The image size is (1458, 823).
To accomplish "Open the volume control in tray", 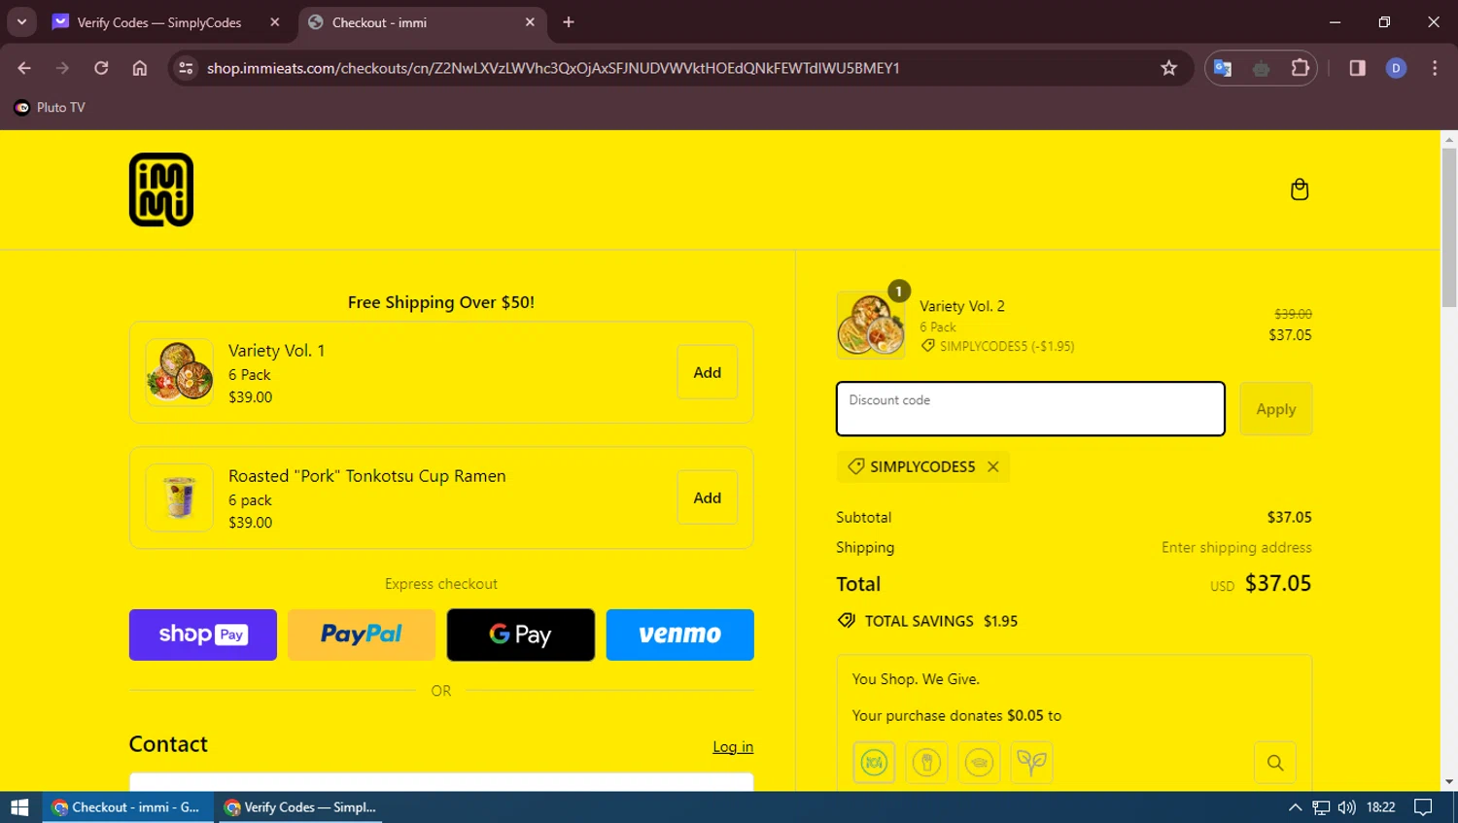I will click(1346, 807).
